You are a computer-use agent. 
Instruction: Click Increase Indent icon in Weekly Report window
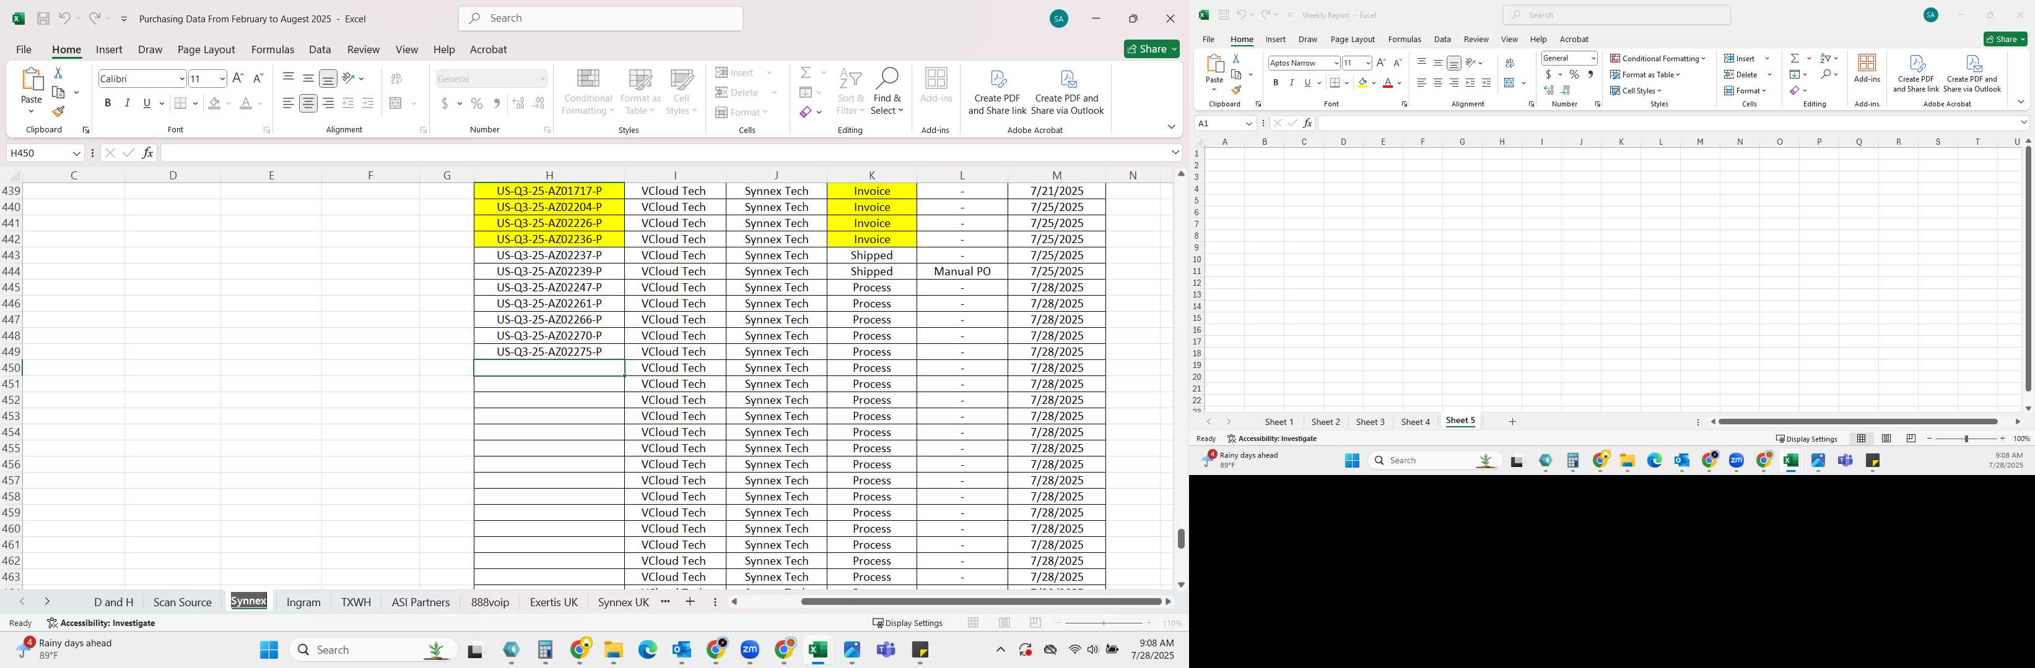(x=1486, y=83)
